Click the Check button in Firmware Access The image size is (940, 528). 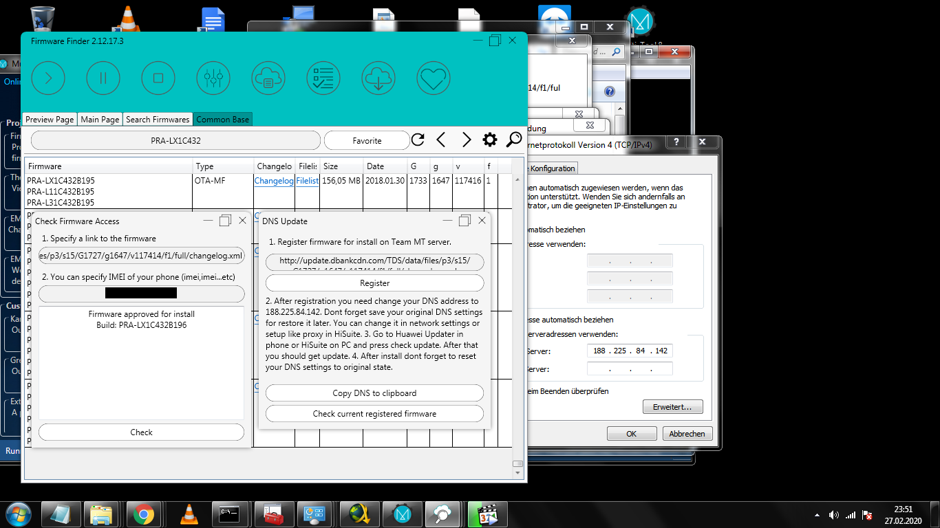coord(141,432)
